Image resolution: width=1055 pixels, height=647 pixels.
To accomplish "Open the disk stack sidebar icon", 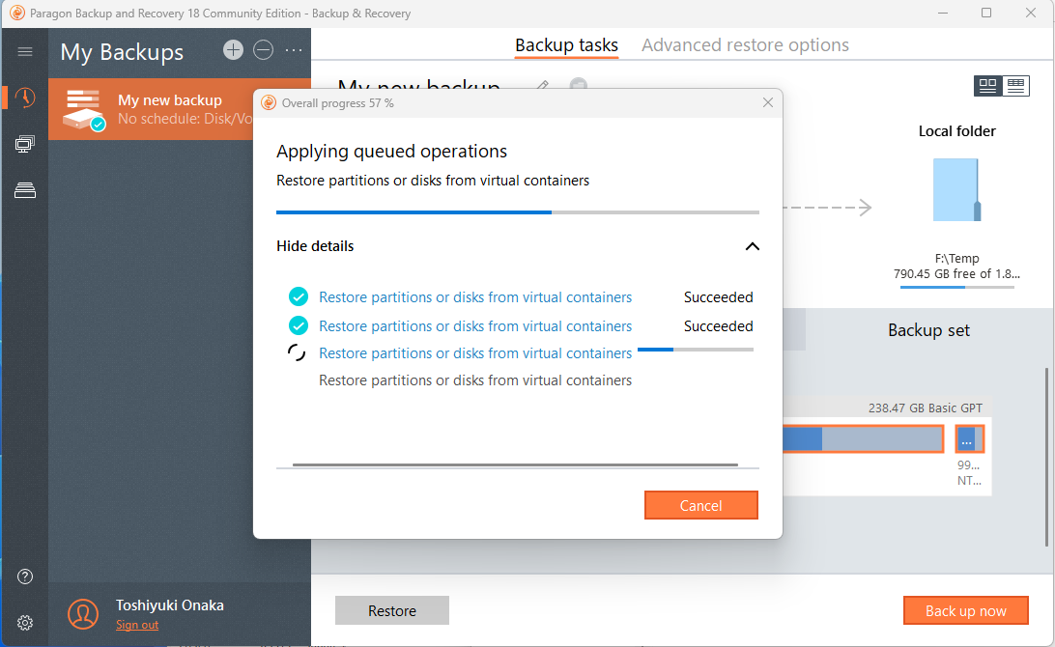I will [x=25, y=190].
